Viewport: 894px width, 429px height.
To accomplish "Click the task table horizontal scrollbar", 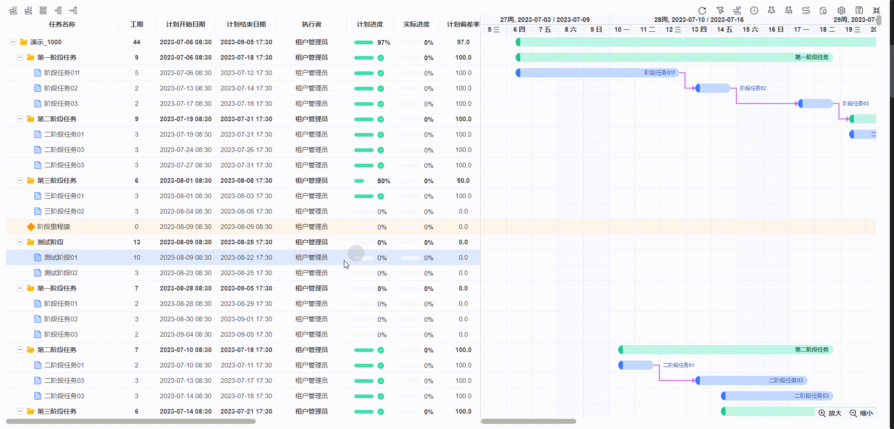I will point(131,422).
